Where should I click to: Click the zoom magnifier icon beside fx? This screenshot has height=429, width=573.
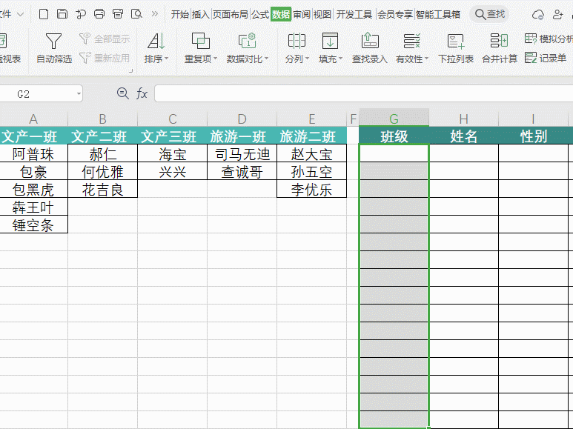click(x=123, y=93)
